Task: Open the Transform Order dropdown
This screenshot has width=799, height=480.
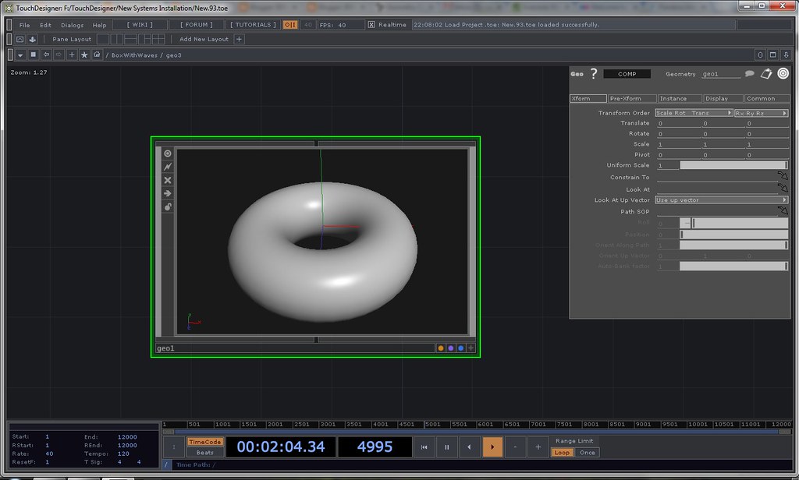Action: coord(694,113)
